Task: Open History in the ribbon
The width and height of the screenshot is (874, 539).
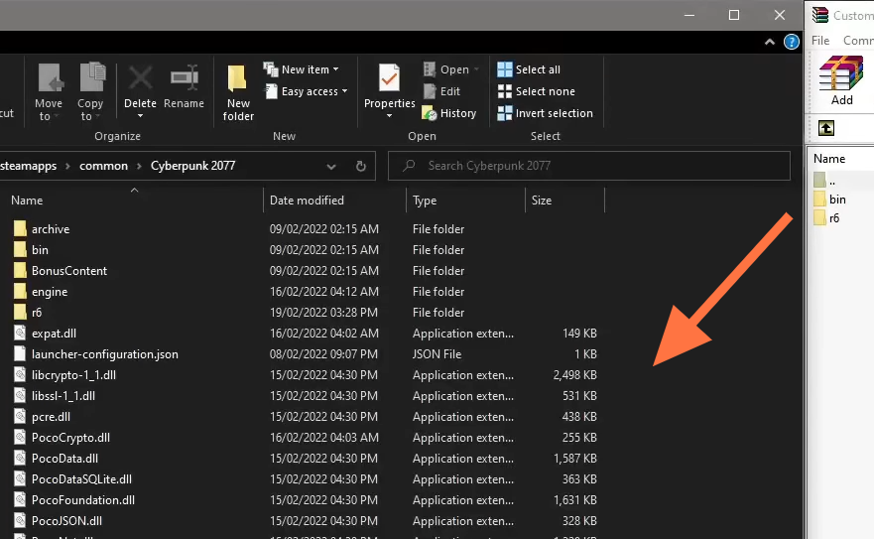Action: 449,113
